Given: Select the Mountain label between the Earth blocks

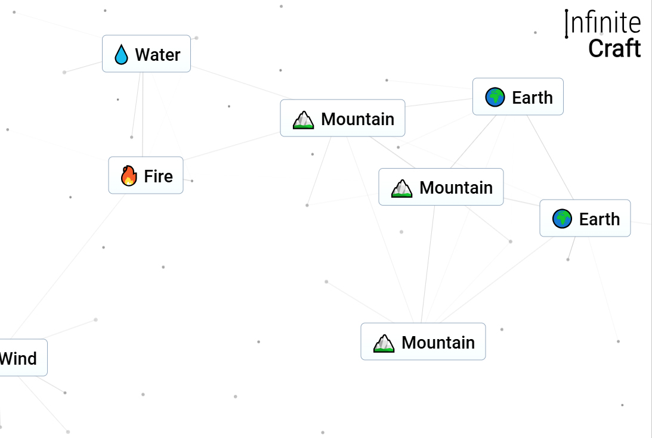Looking at the screenshot, I should [x=456, y=188].
